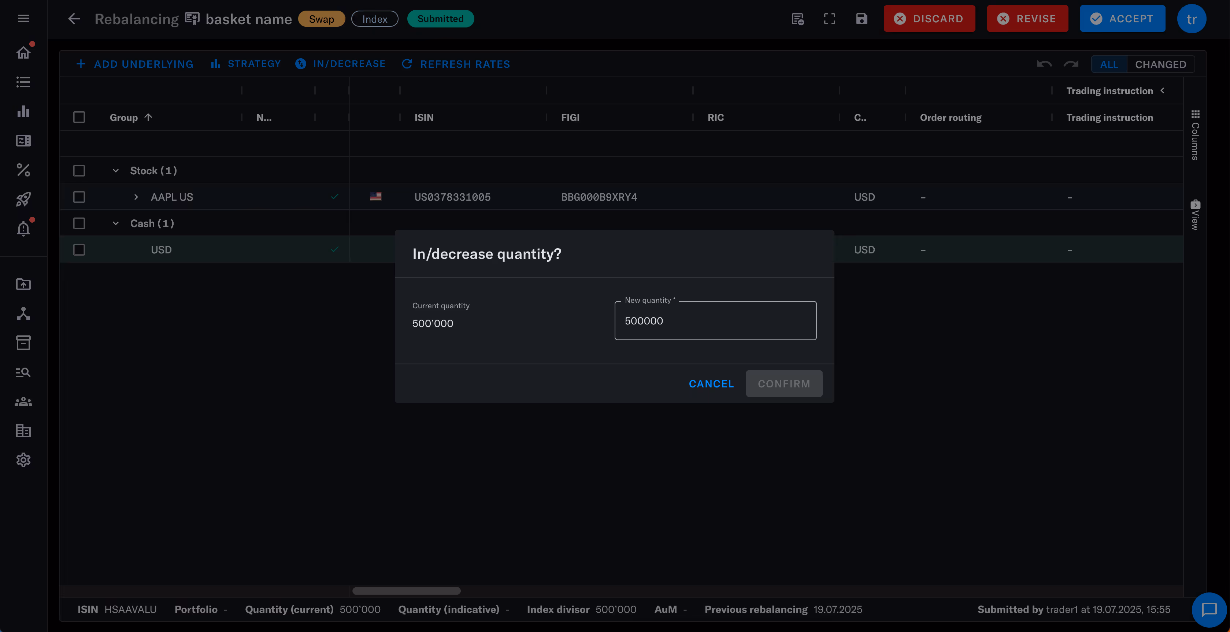Image resolution: width=1230 pixels, height=632 pixels.
Task: Click ISIN value US0378331005
Action: point(452,197)
